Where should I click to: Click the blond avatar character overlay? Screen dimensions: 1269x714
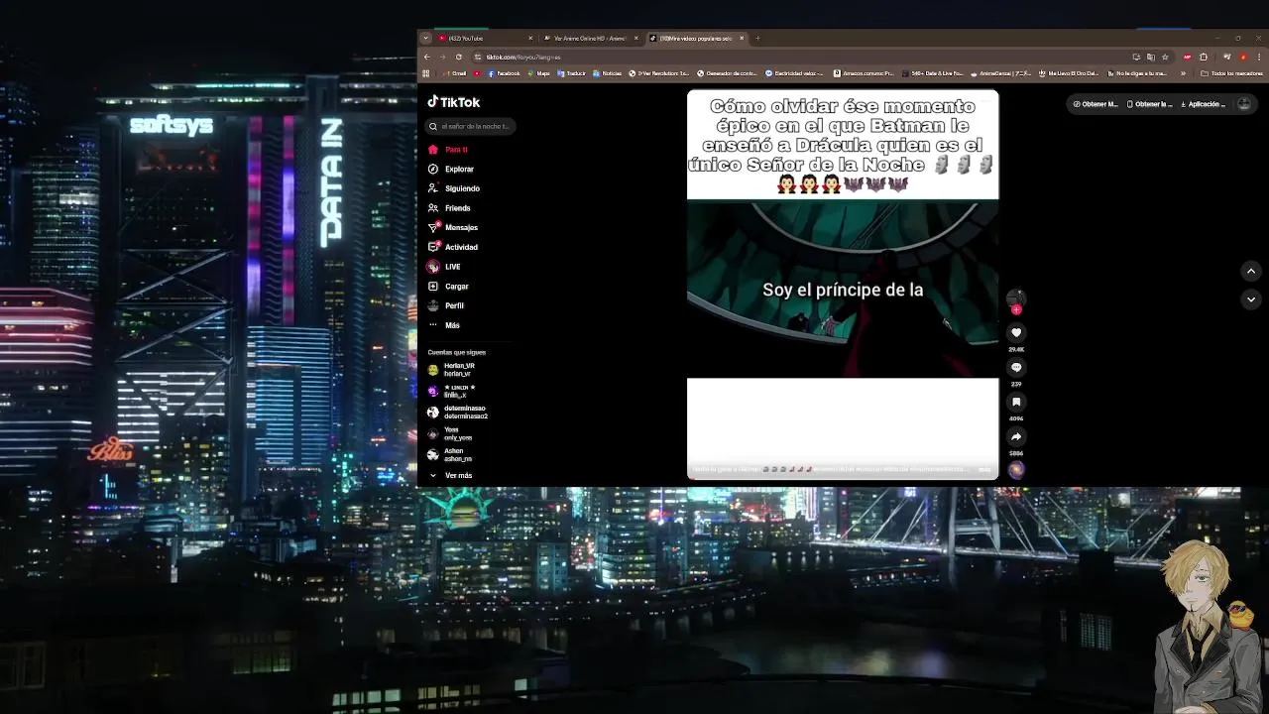[1207, 628]
